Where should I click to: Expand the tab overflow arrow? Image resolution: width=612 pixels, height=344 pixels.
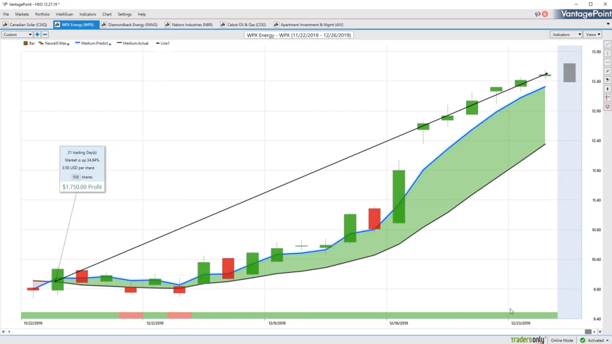click(608, 24)
